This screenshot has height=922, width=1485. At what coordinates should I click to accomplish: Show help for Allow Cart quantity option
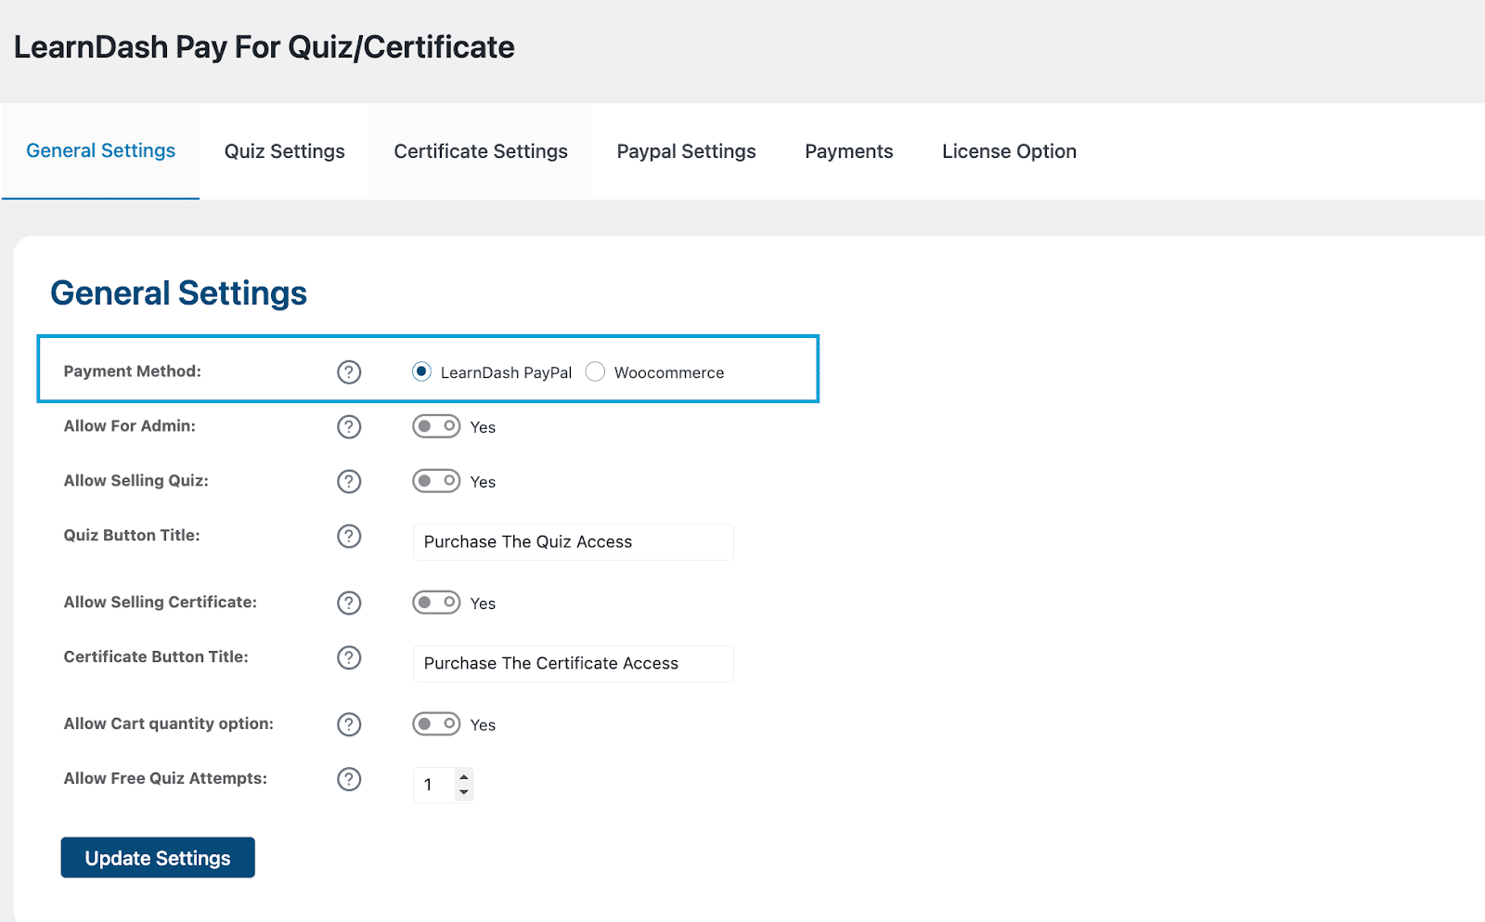pos(349,725)
